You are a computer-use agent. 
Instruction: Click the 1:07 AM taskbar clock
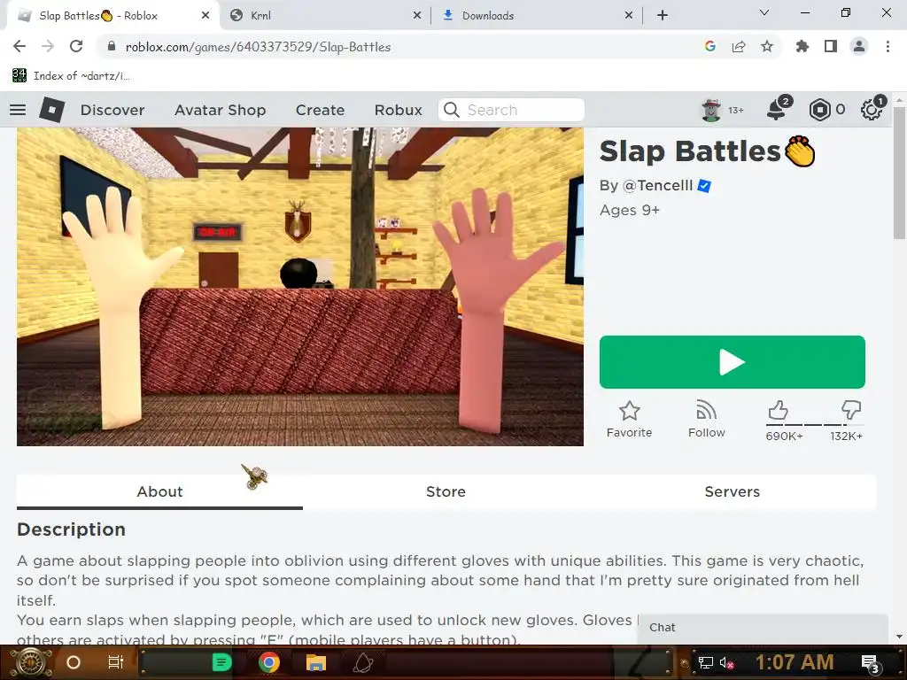click(795, 662)
